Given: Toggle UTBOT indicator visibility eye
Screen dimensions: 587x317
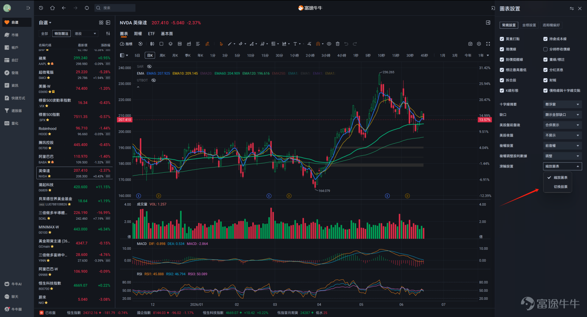Looking at the screenshot, I should pos(154,80).
